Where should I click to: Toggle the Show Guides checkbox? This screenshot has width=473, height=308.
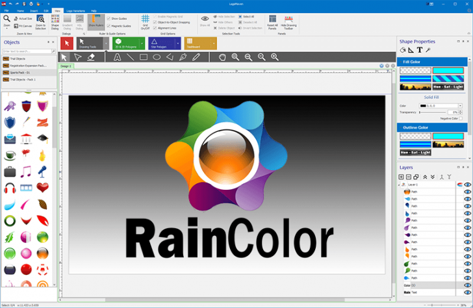[109, 18]
